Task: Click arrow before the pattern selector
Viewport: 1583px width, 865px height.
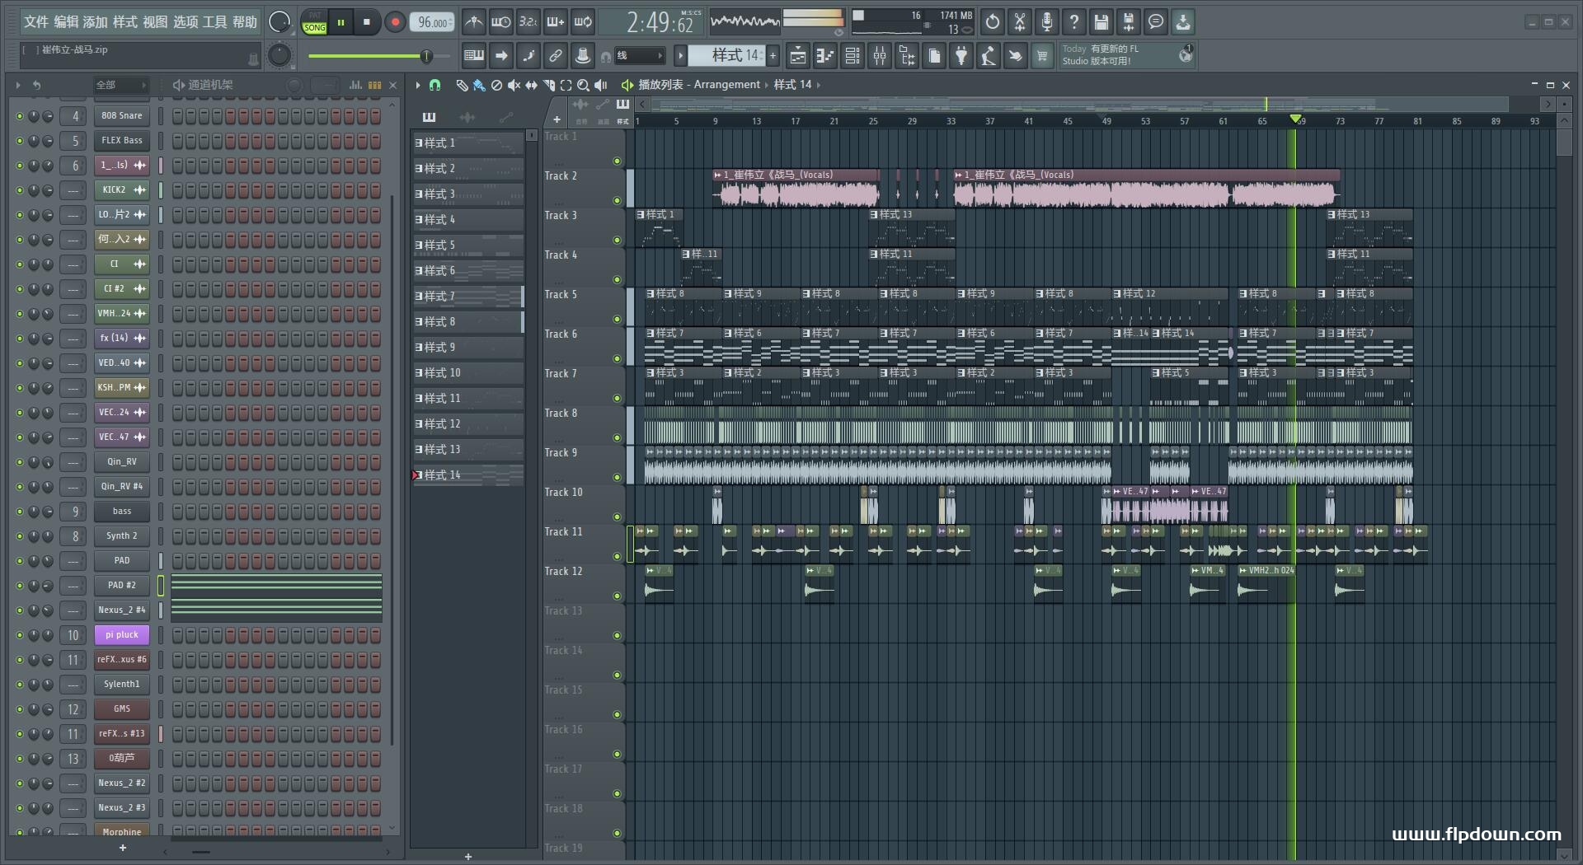Action: [681, 55]
